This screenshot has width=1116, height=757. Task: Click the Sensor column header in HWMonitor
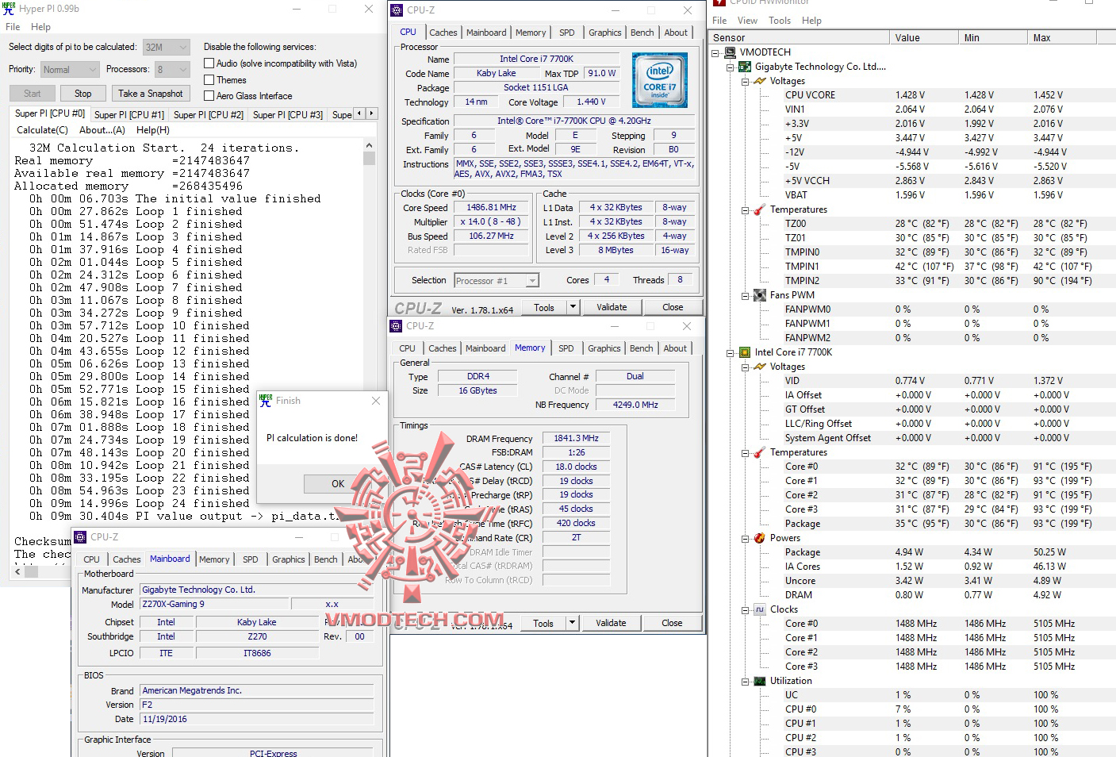click(x=800, y=37)
